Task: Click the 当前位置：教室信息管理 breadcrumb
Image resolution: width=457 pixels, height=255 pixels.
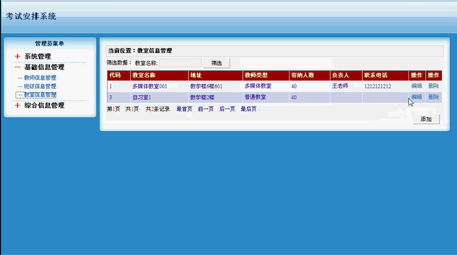Action: click(x=140, y=50)
